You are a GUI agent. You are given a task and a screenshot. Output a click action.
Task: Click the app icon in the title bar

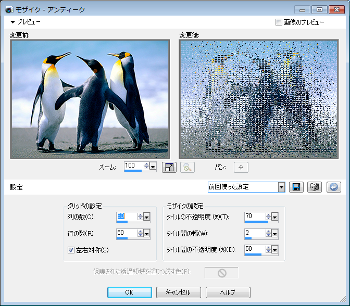pyautogui.click(x=9, y=9)
